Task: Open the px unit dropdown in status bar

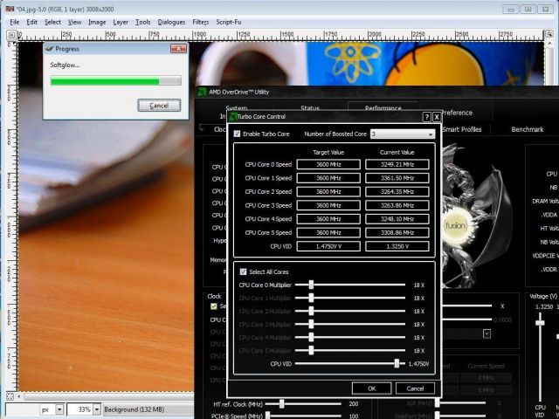Action: pyautogui.click(x=59, y=409)
